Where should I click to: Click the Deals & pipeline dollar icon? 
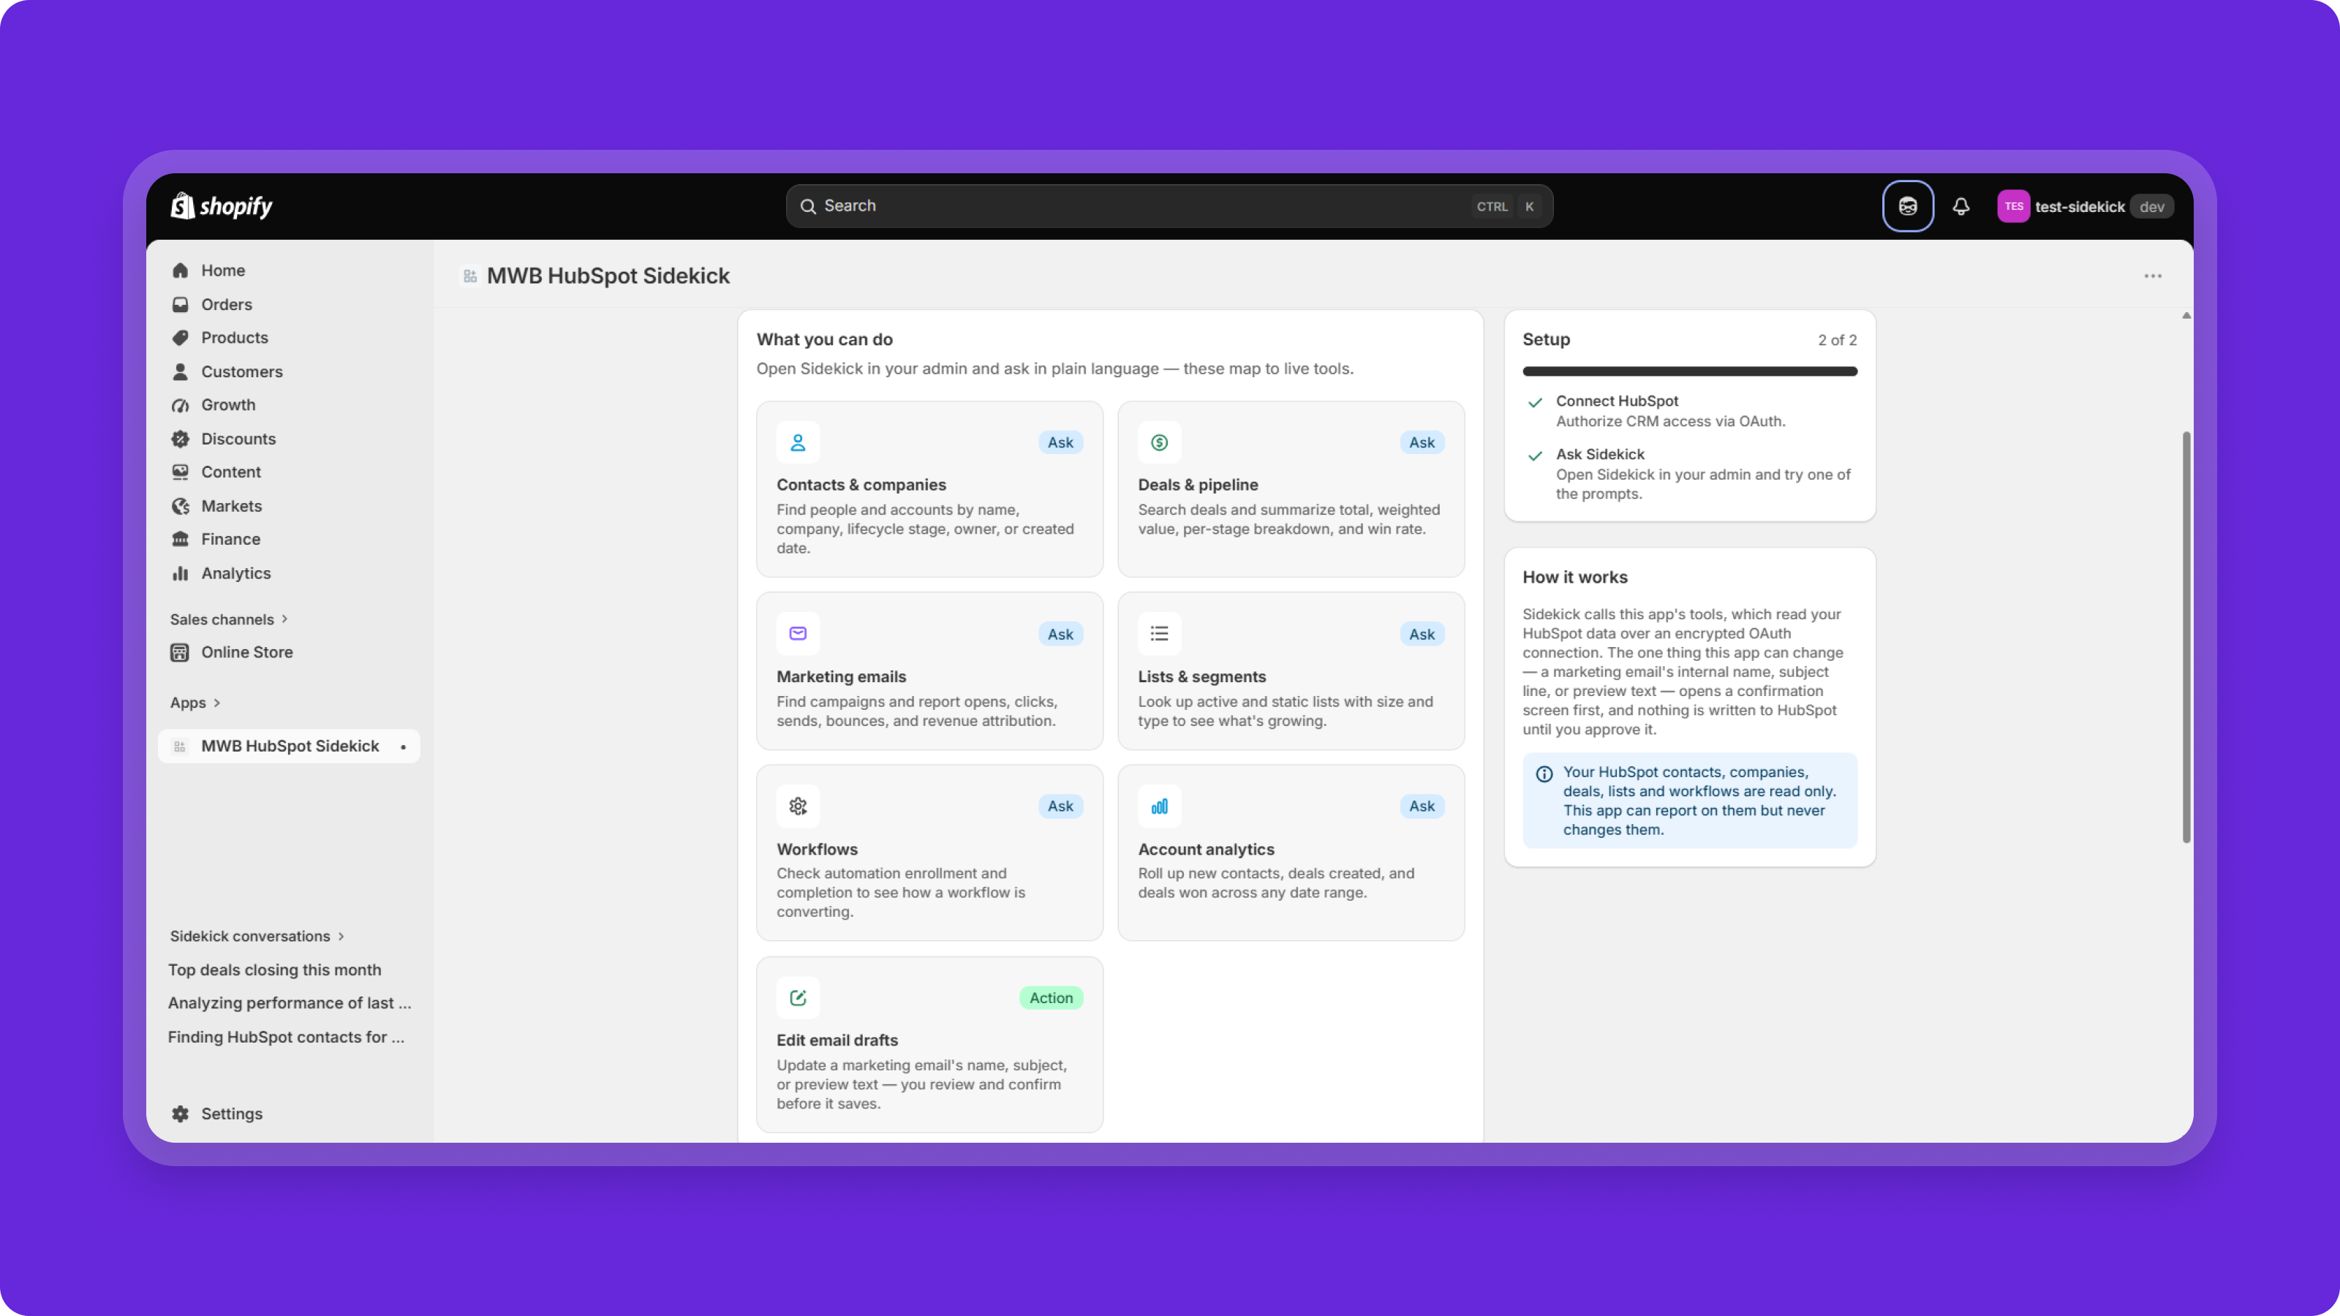tap(1159, 442)
